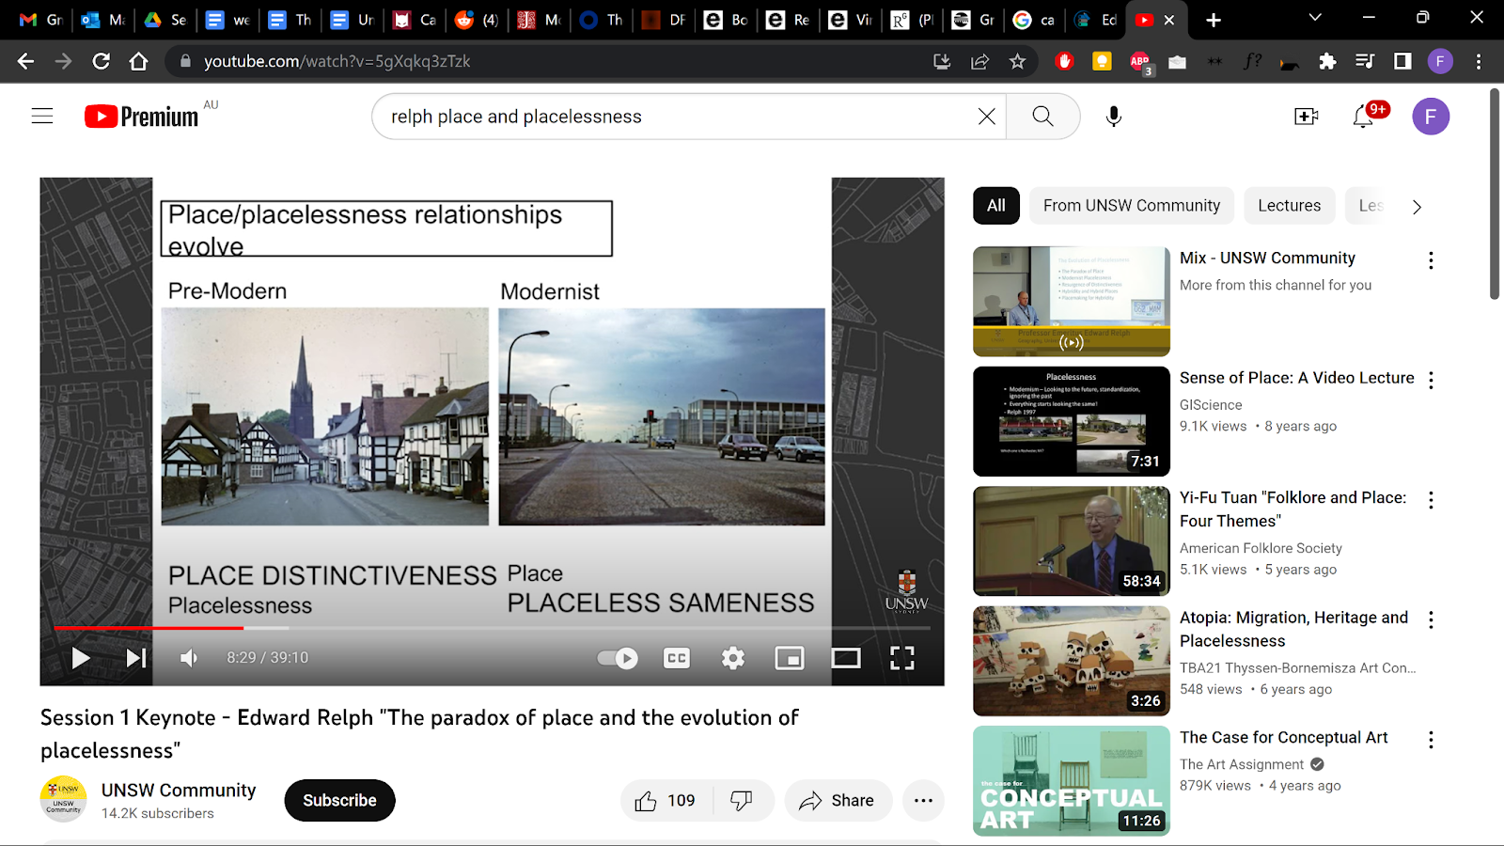Click the search magnifier button
The width and height of the screenshot is (1504, 846).
pyautogui.click(x=1042, y=117)
